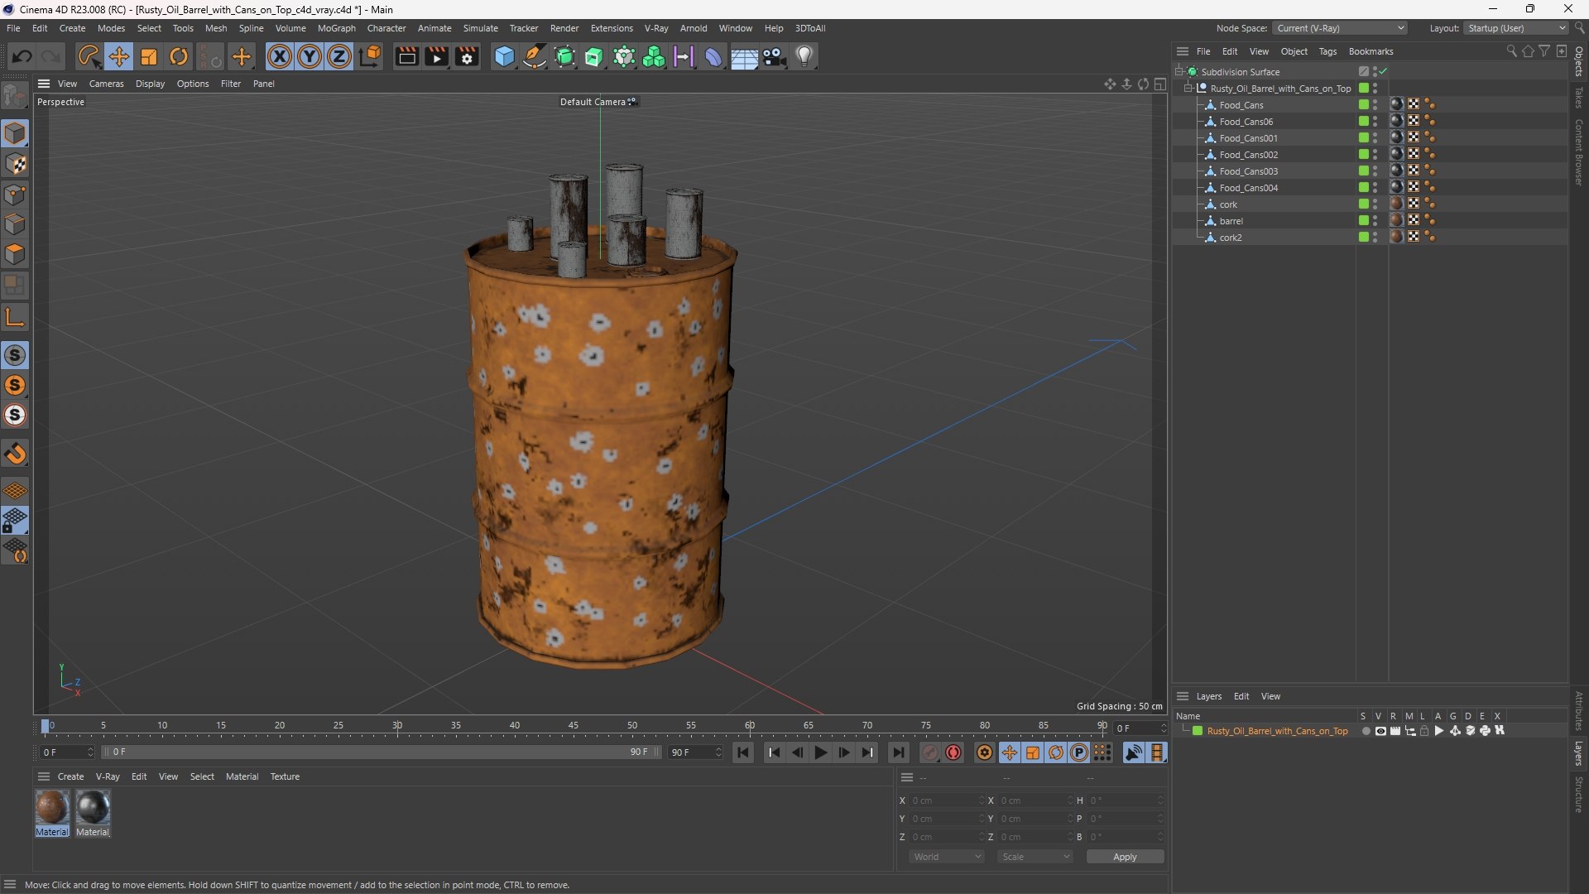Image resolution: width=1589 pixels, height=894 pixels.
Task: Add a Light object bulb icon
Action: click(x=804, y=56)
